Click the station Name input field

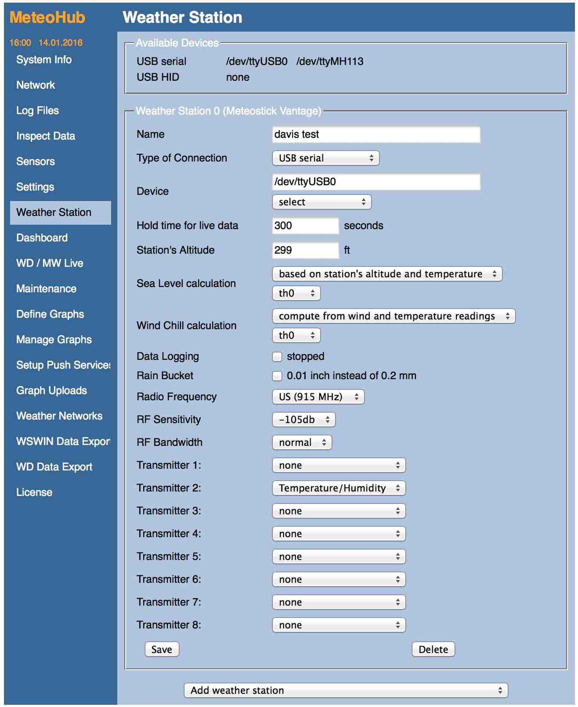376,135
